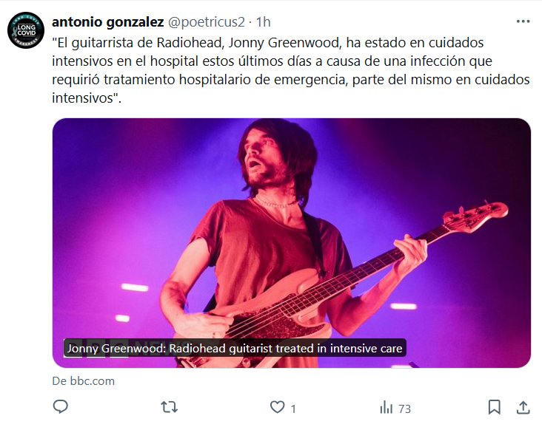Click the like count number 1
The width and height of the screenshot is (542, 427).
pos(293,409)
